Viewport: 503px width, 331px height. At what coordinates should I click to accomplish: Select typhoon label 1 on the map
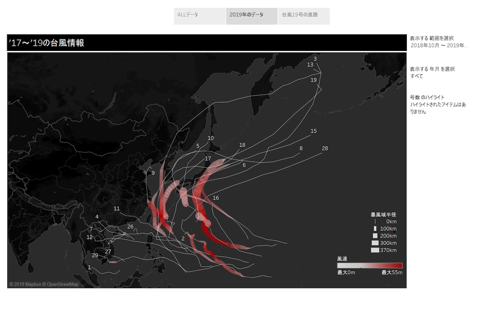(89, 267)
